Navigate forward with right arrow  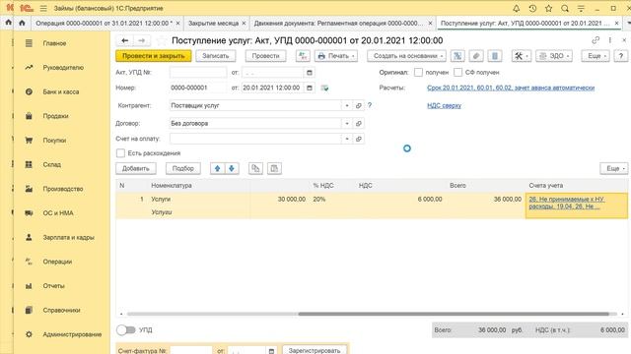pos(141,40)
